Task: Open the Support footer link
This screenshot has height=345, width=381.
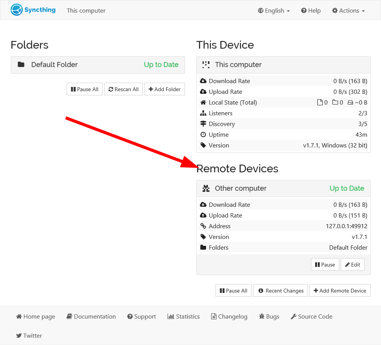Action: 142,317
